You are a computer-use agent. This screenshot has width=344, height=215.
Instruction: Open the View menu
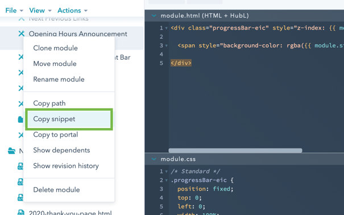[x=40, y=10]
